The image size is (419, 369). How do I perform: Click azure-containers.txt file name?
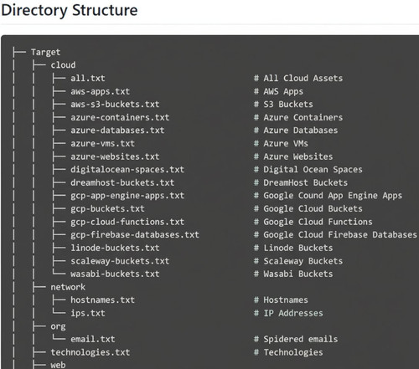pos(120,117)
